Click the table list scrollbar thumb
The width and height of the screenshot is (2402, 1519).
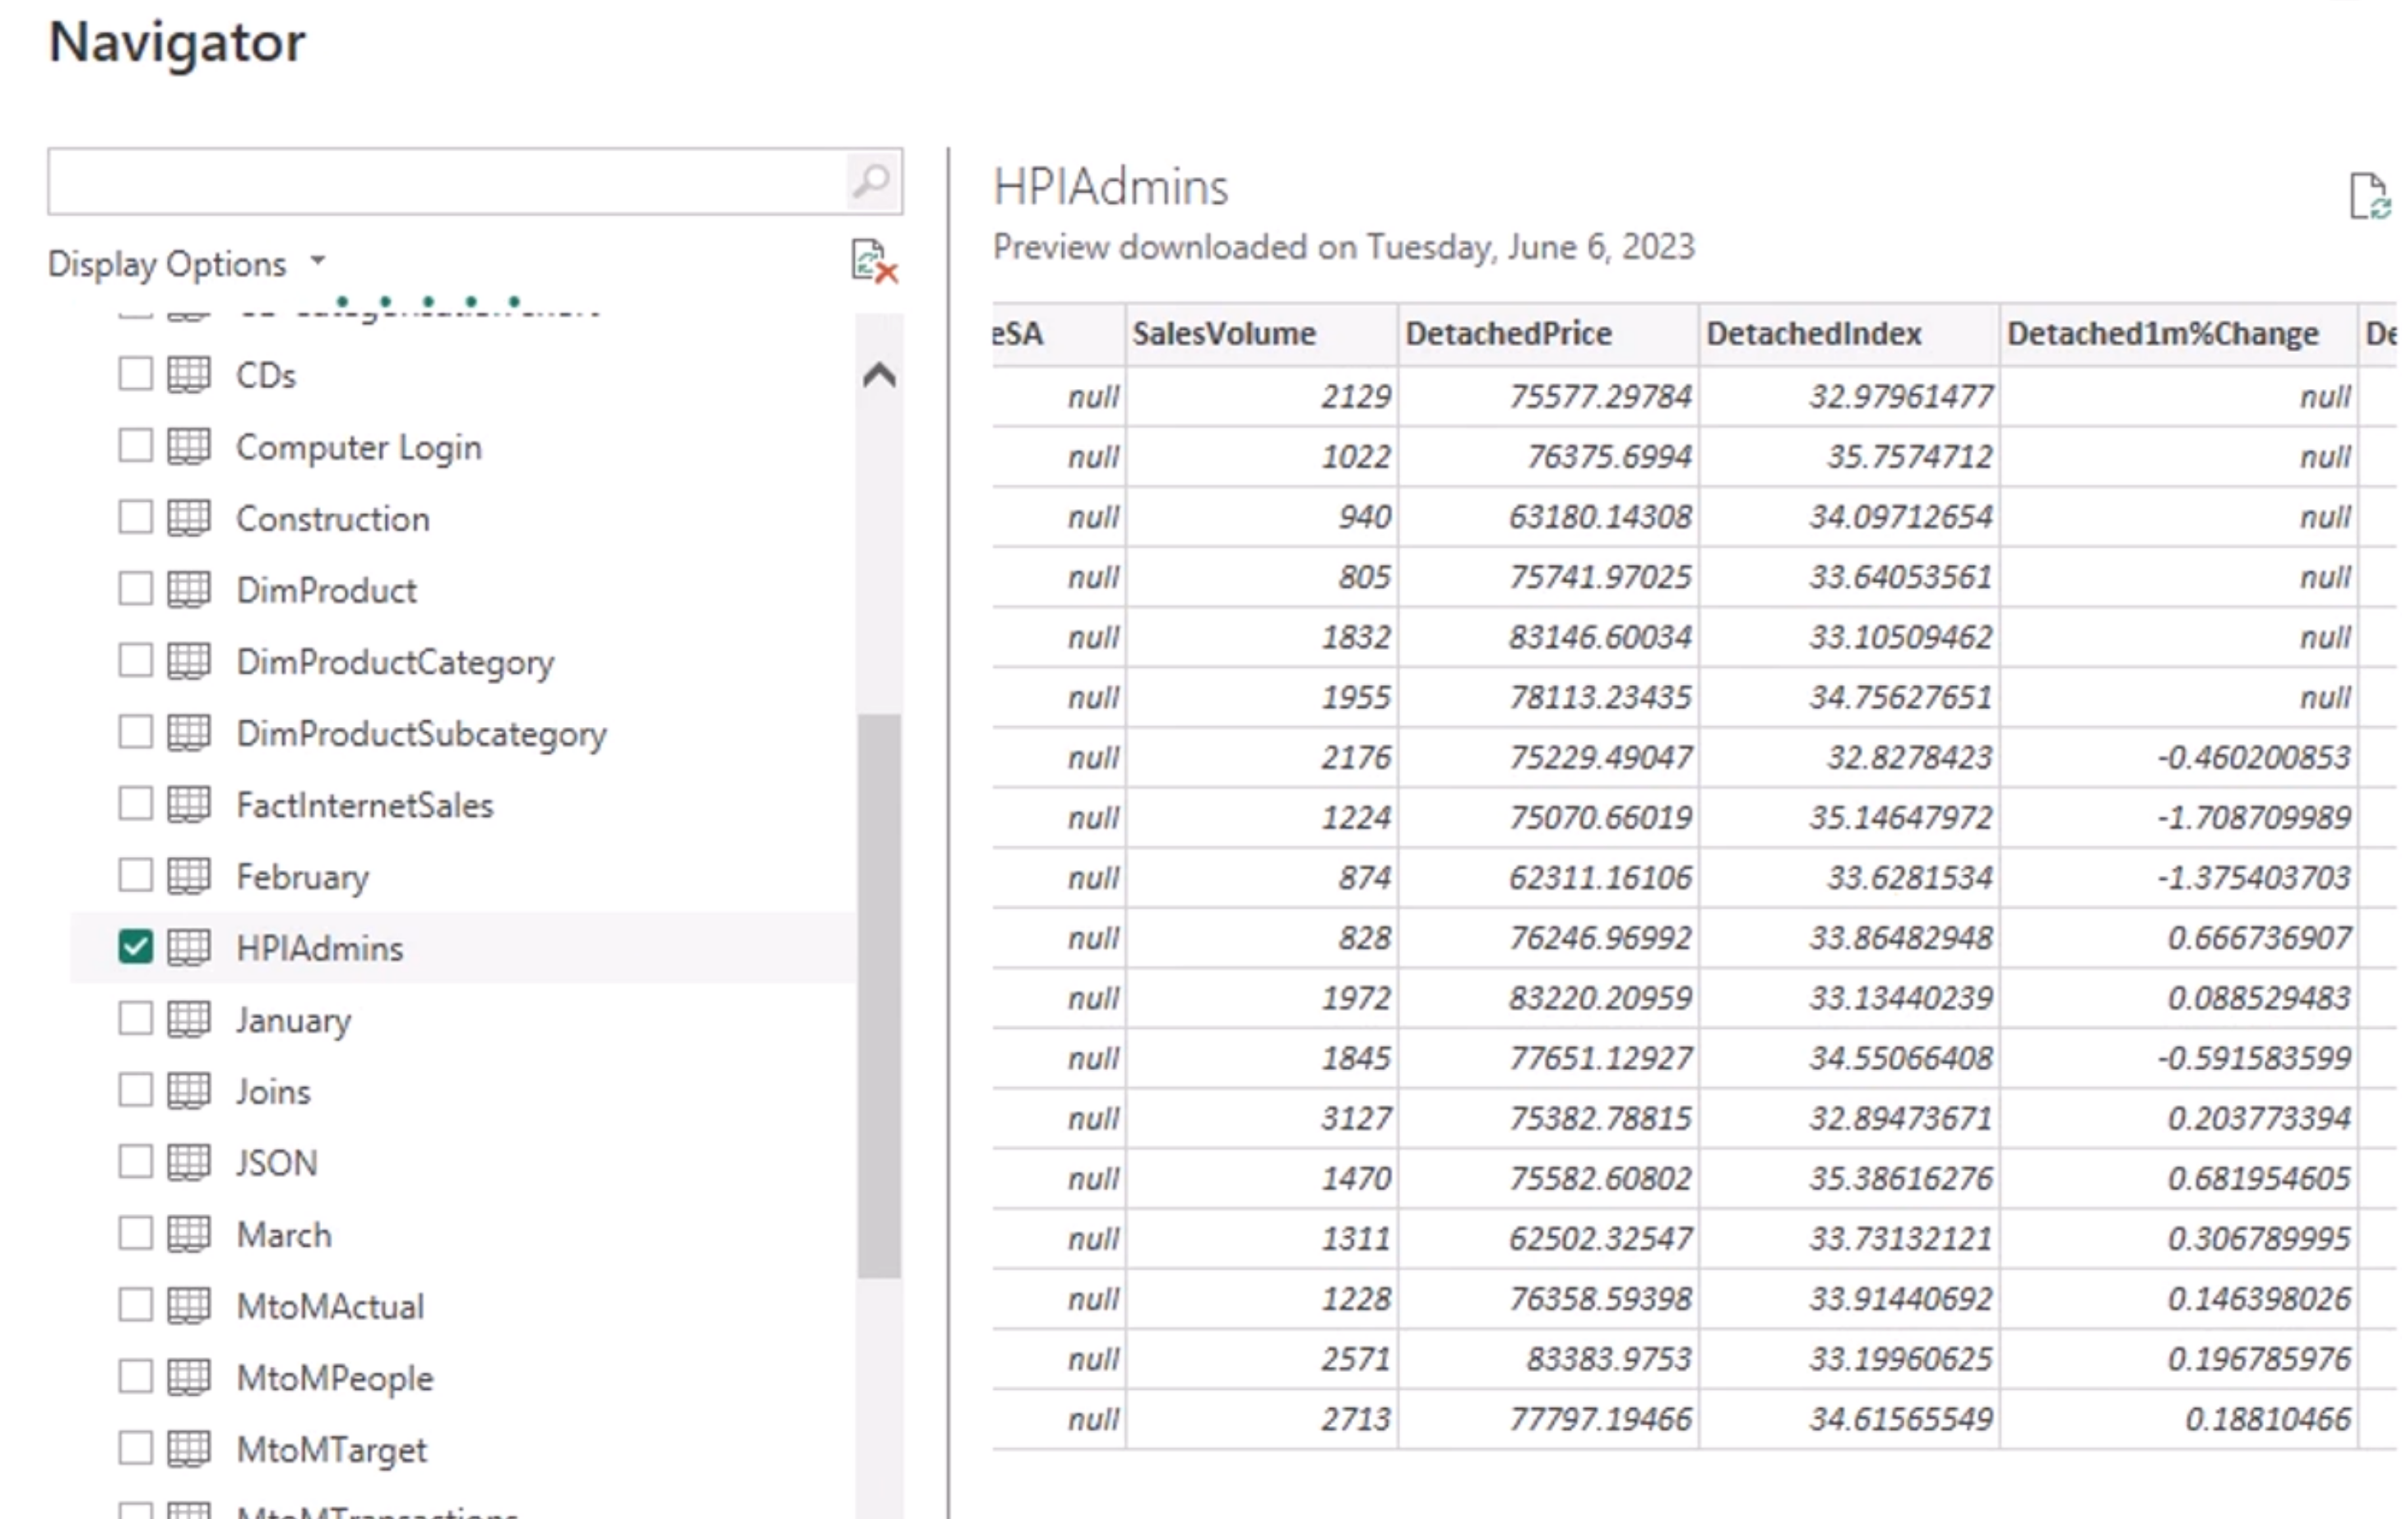point(879,995)
